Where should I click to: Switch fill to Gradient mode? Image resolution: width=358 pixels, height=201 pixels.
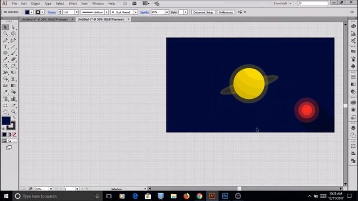10,135
